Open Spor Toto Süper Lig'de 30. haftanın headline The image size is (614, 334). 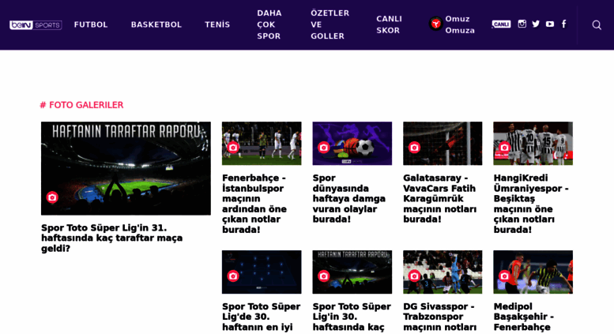(x=262, y=317)
